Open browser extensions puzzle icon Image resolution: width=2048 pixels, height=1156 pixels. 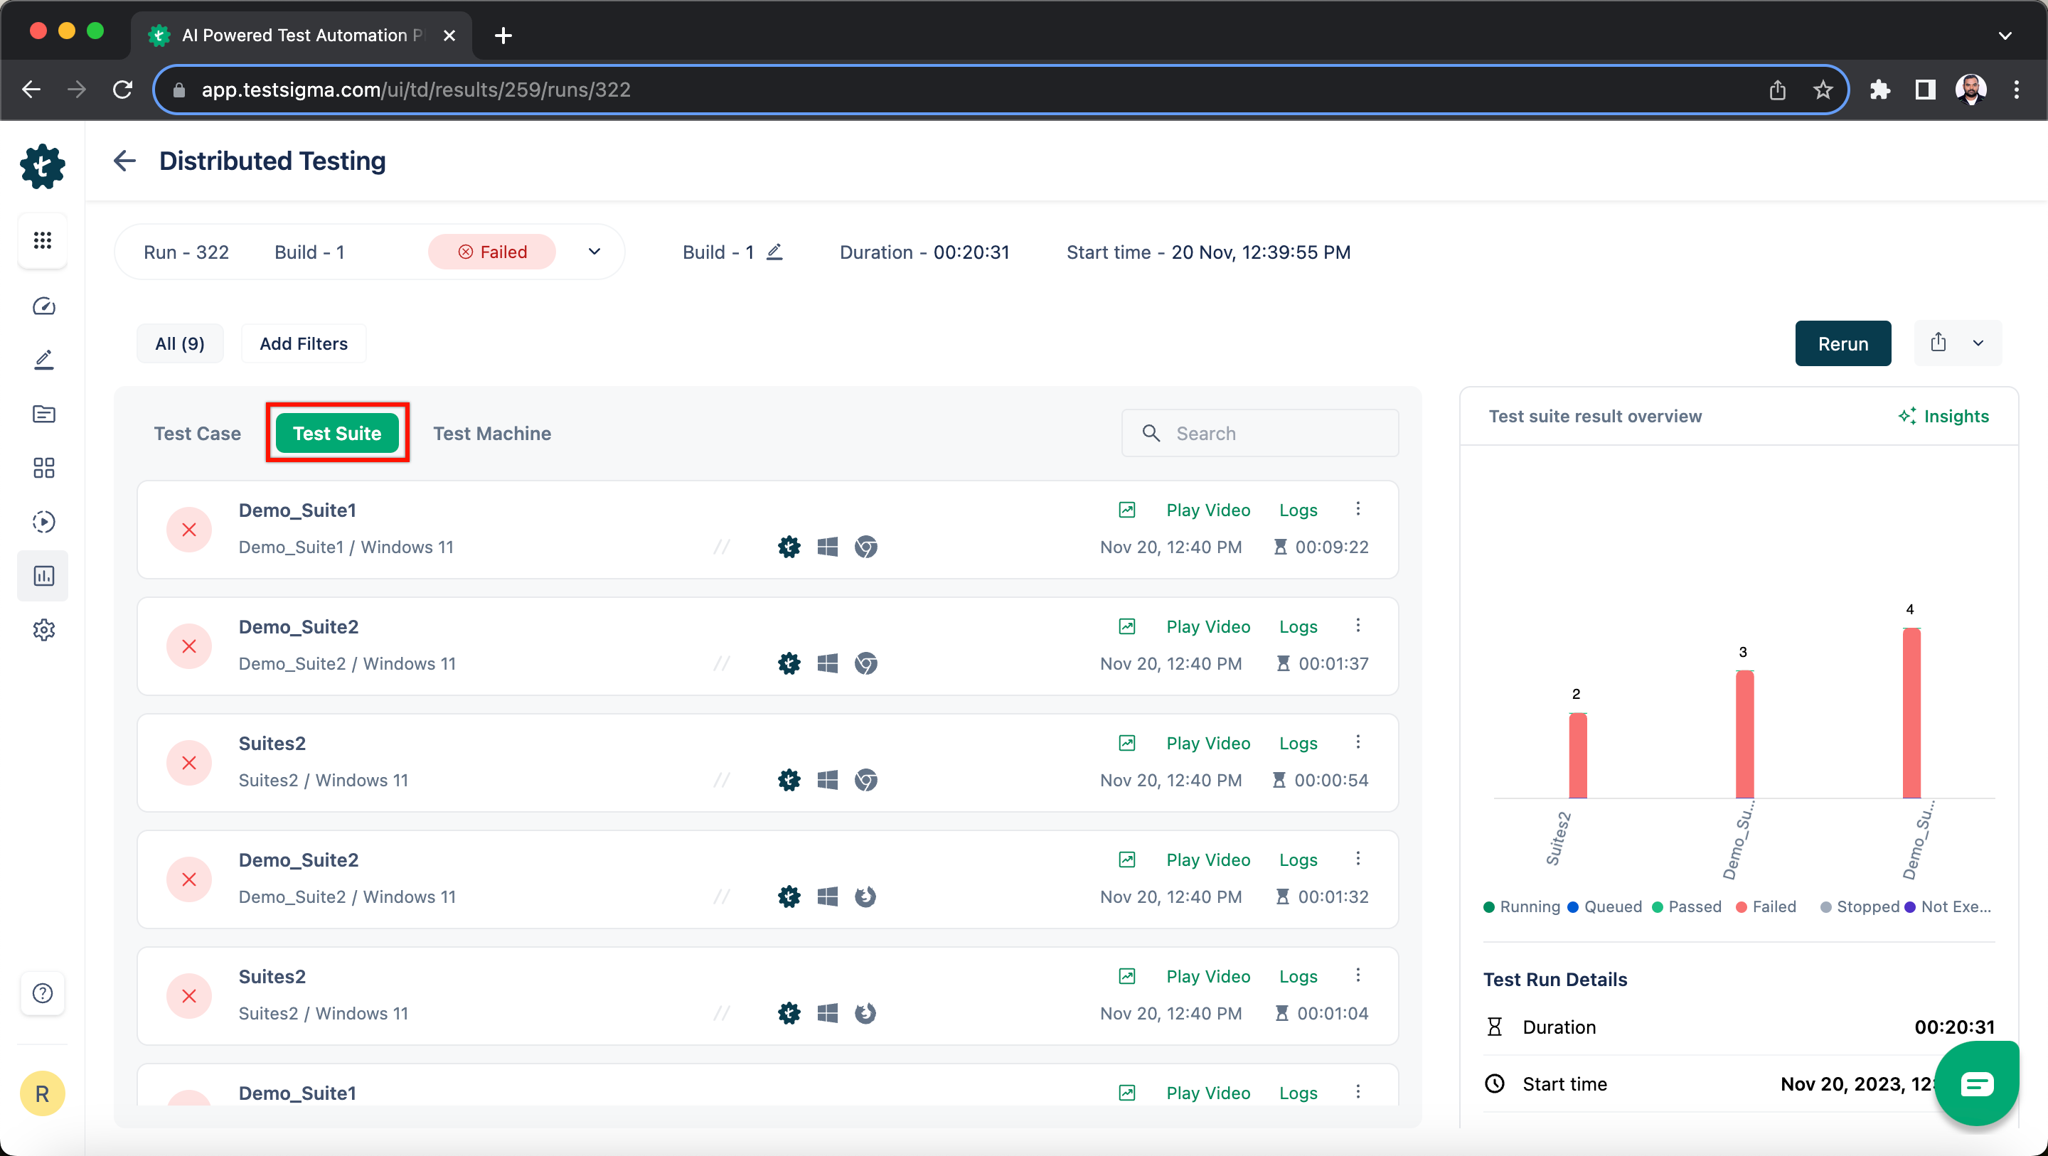coord(1879,90)
